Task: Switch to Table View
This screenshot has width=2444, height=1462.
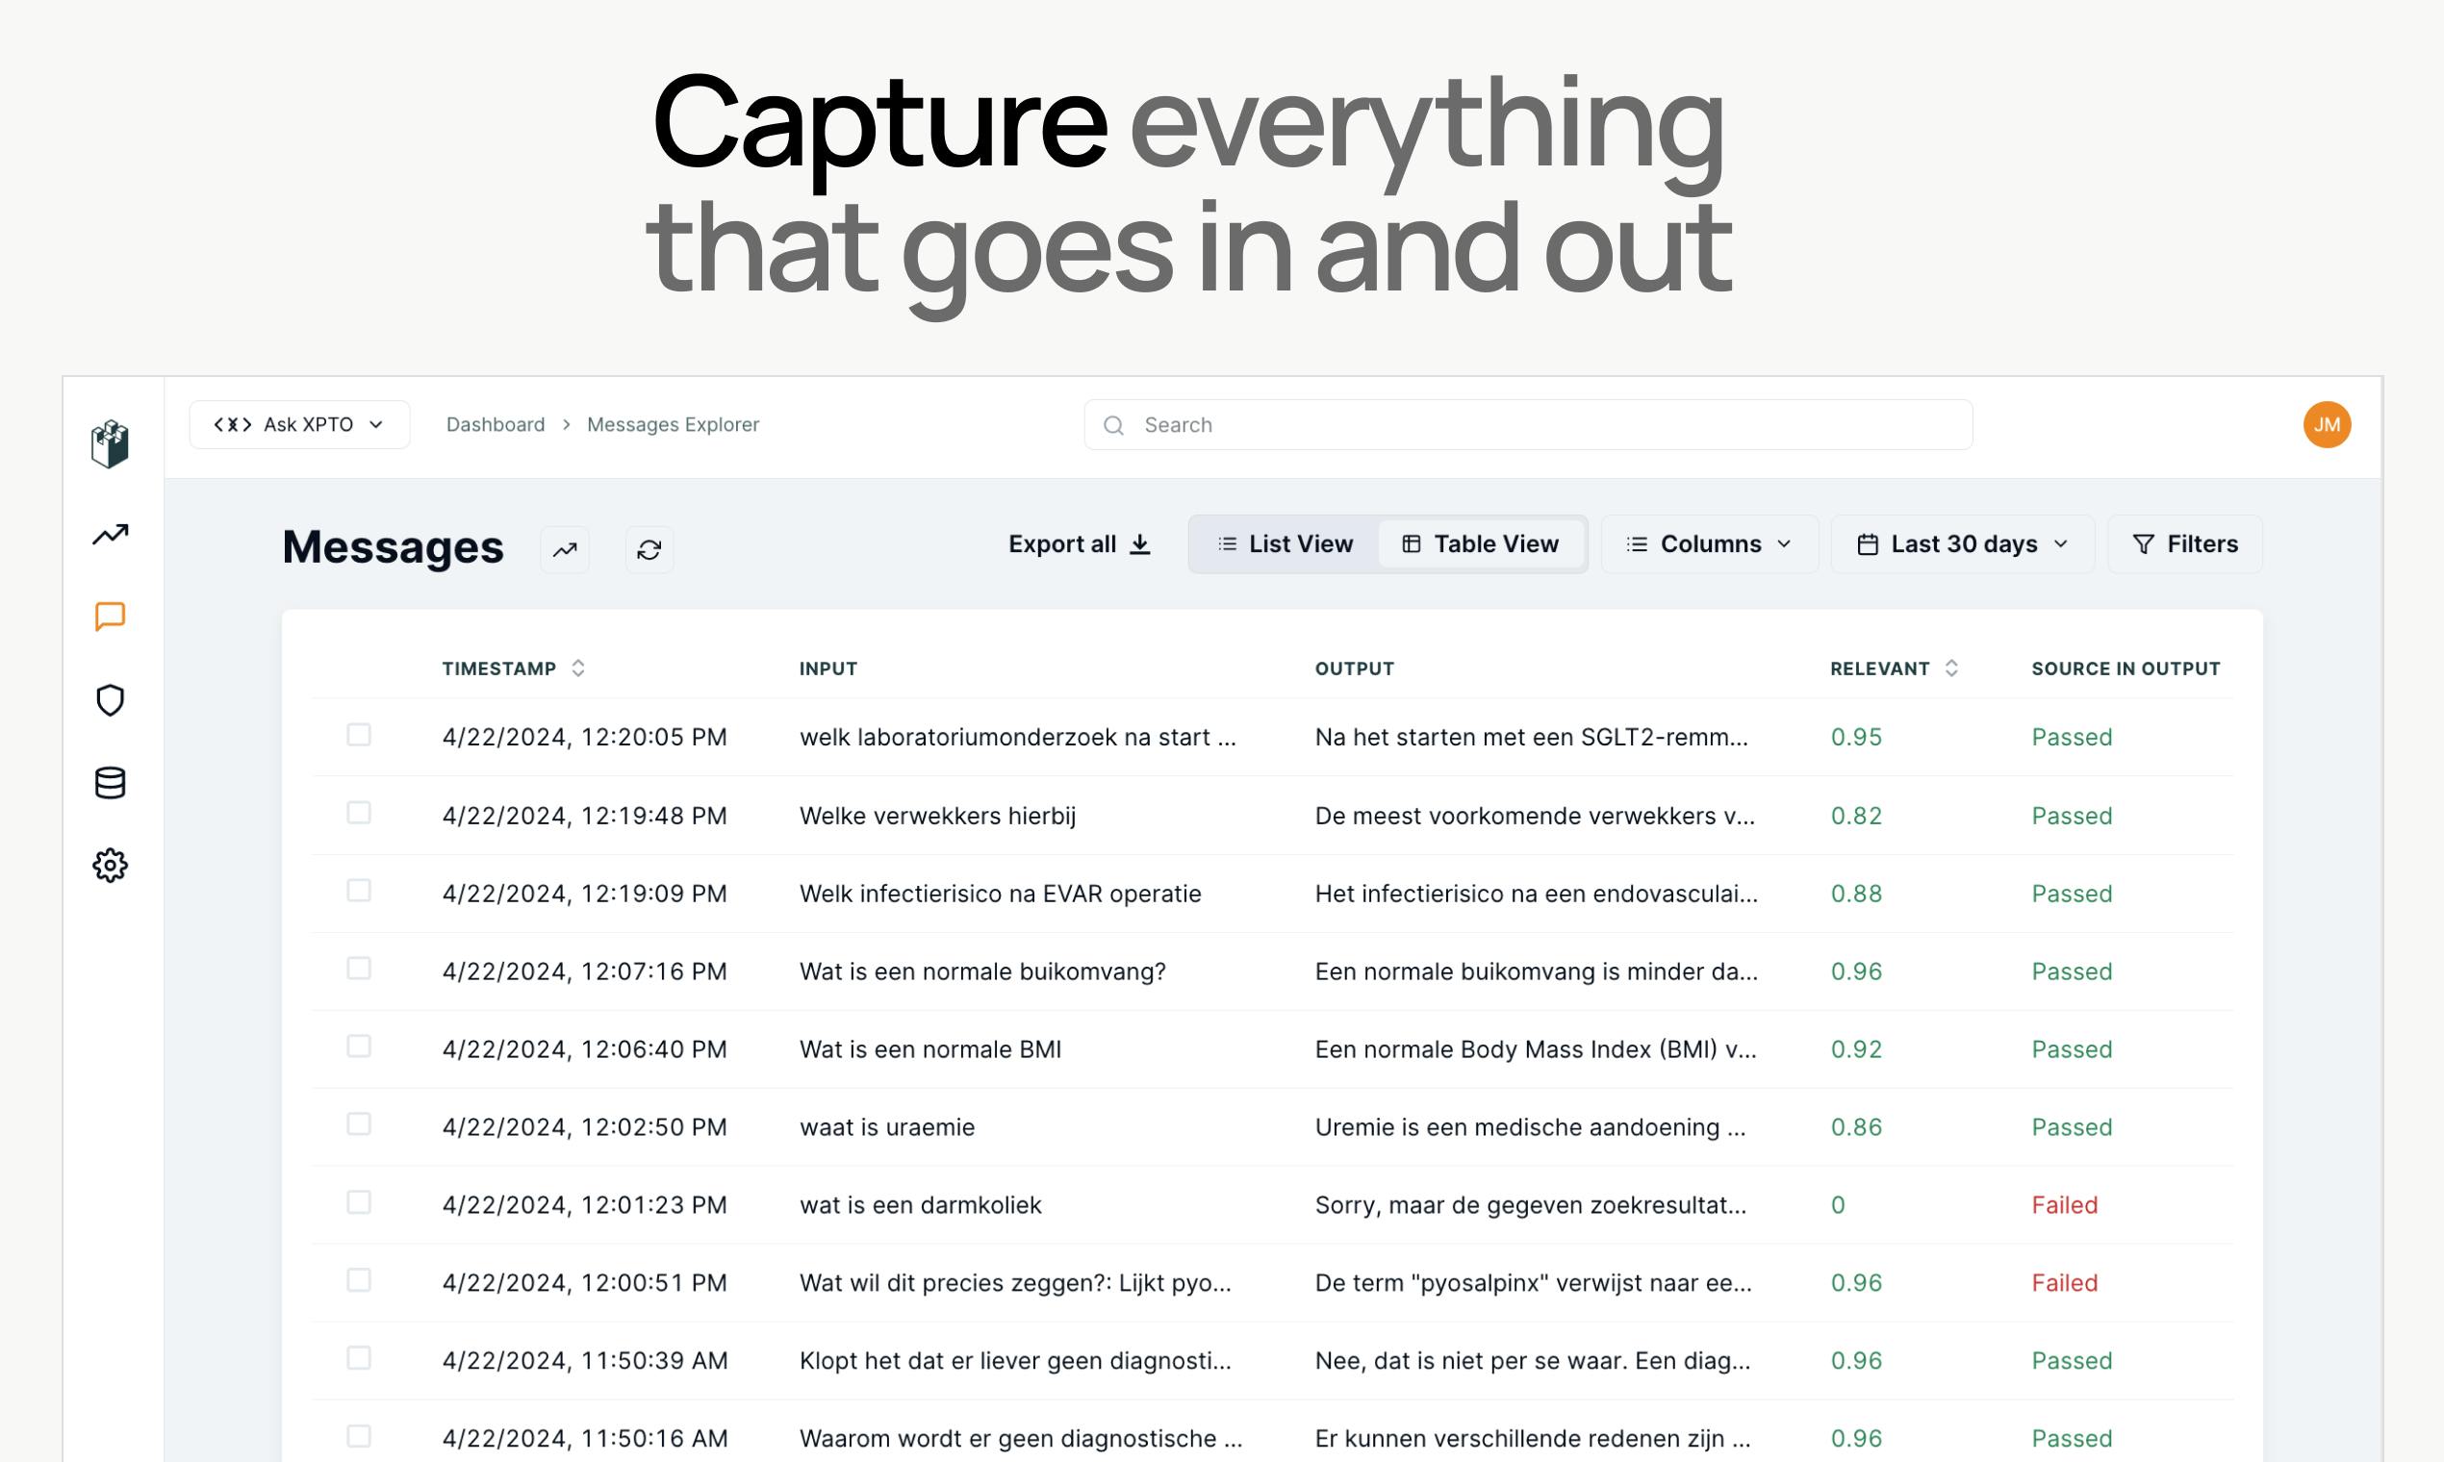Action: pyautogui.click(x=1480, y=543)
